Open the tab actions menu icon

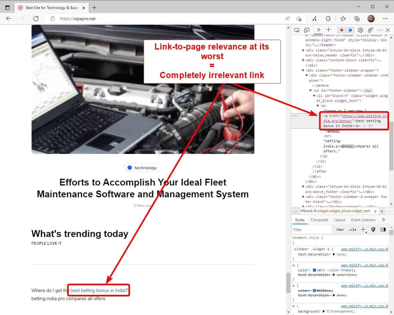pyautogui.click(x=7, y=8)
